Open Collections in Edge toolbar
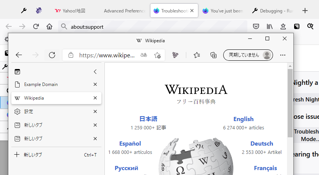Image resolution: width=319 pixels, height=175 pixels. (213, 55)
